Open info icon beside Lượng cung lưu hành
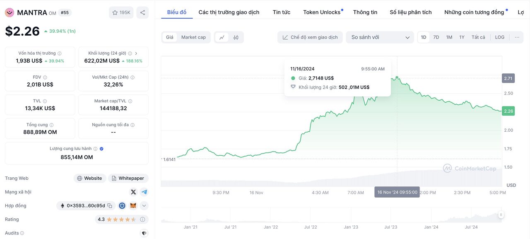 tap(95, 149)
